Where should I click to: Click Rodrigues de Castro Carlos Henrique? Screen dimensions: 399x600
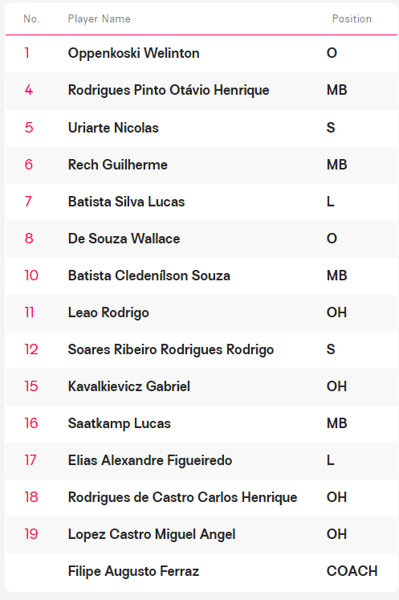click(x=182, y=497)
